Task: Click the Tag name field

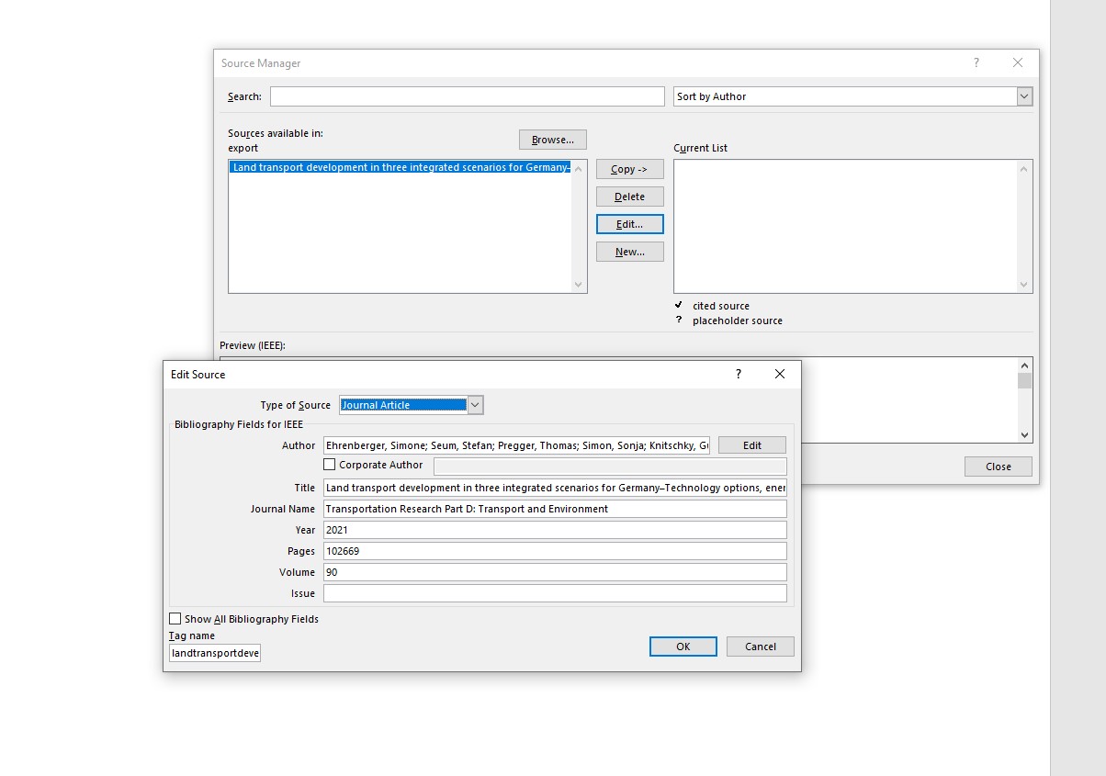Action: [215, 653]
